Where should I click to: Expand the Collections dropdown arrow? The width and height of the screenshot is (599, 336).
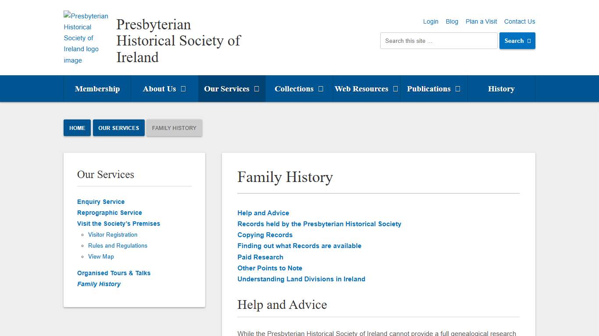[321, 88]
